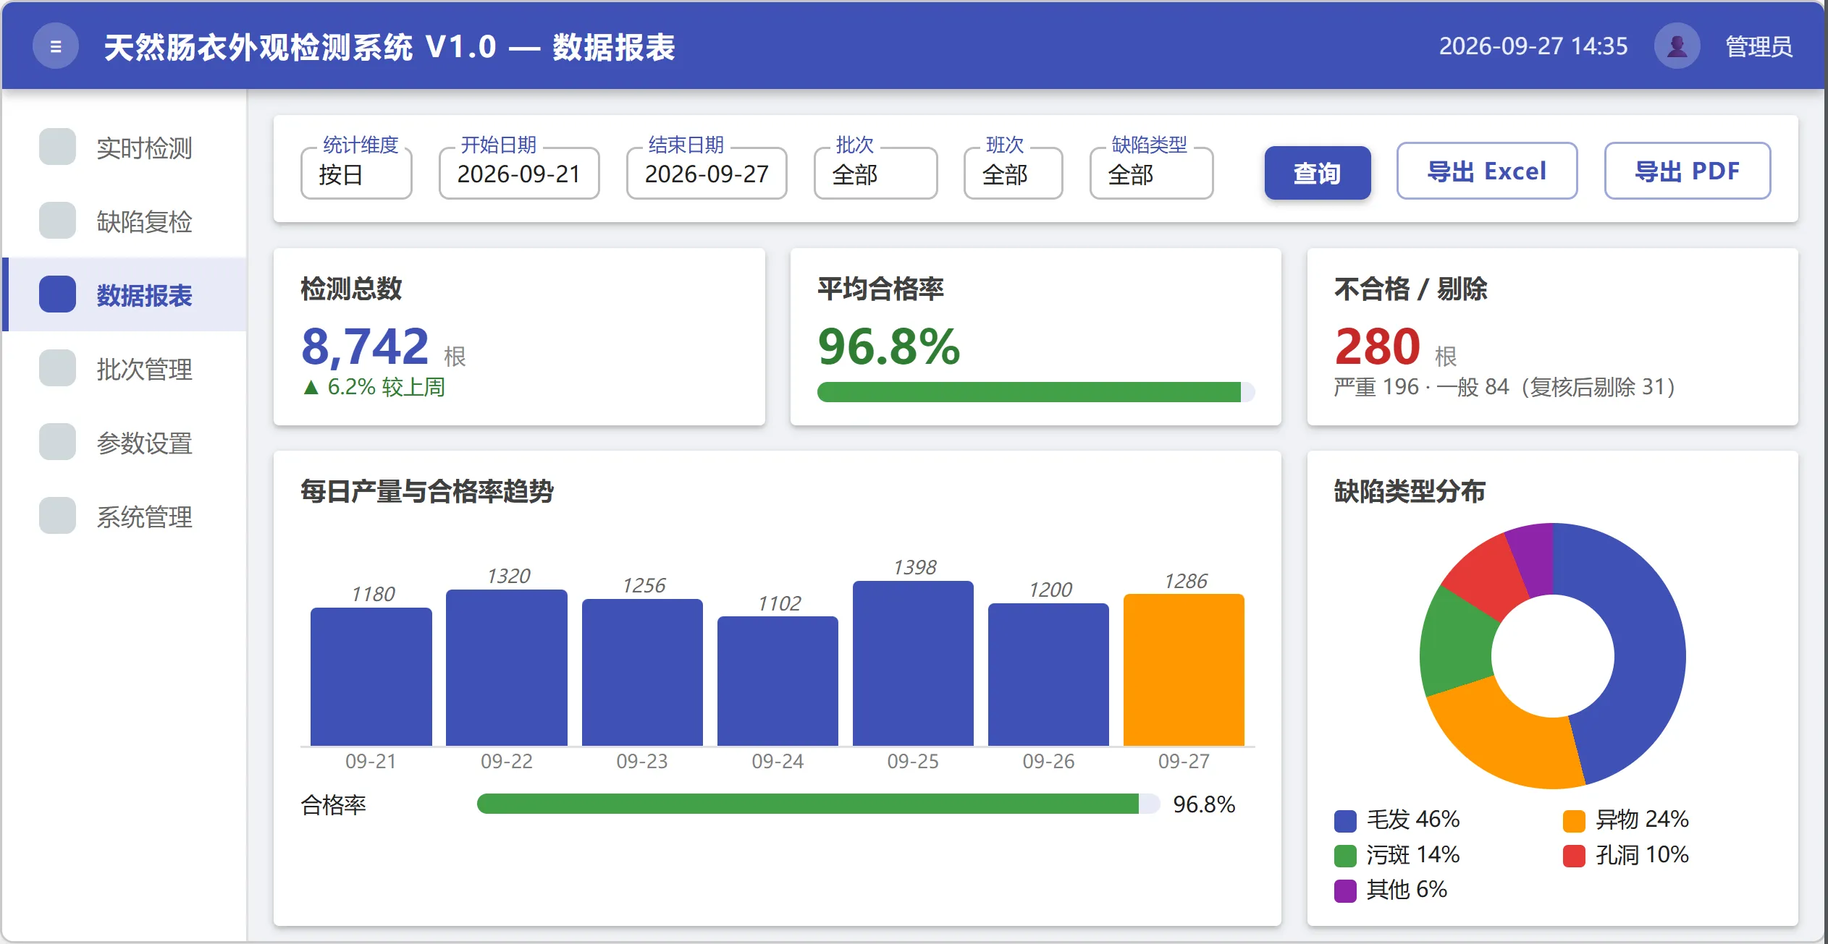Click the ▲ 6.2% 较上周 text
1828x944 pixels.
click(x=374, y=387)
